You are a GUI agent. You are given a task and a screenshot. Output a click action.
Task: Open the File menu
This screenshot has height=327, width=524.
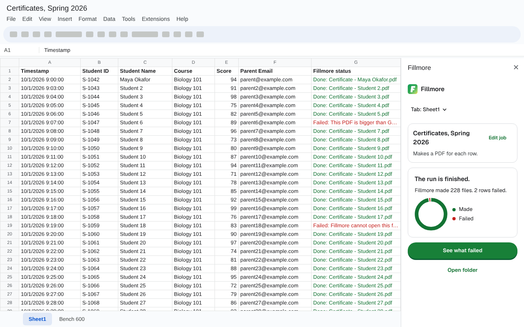point(11,19)
